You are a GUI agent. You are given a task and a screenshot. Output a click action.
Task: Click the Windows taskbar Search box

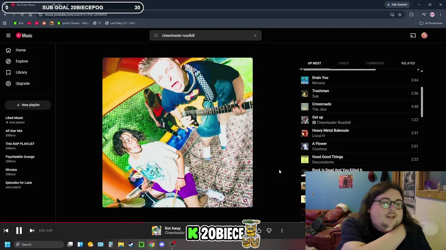[x=39, y=244]
